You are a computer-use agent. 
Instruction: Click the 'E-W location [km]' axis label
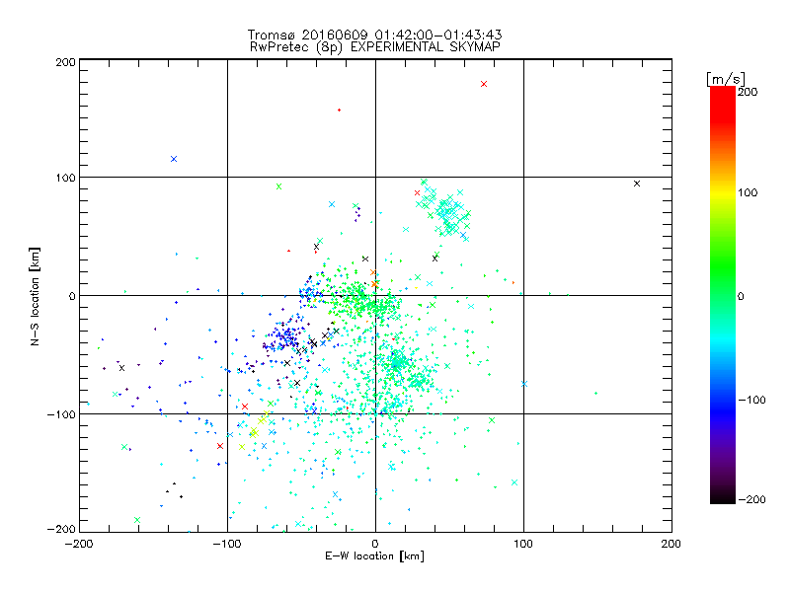tap(374, 555)
